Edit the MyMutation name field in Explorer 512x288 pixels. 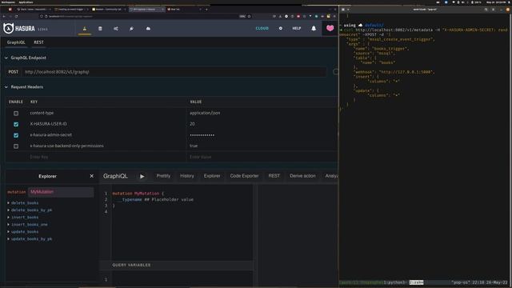61,192
